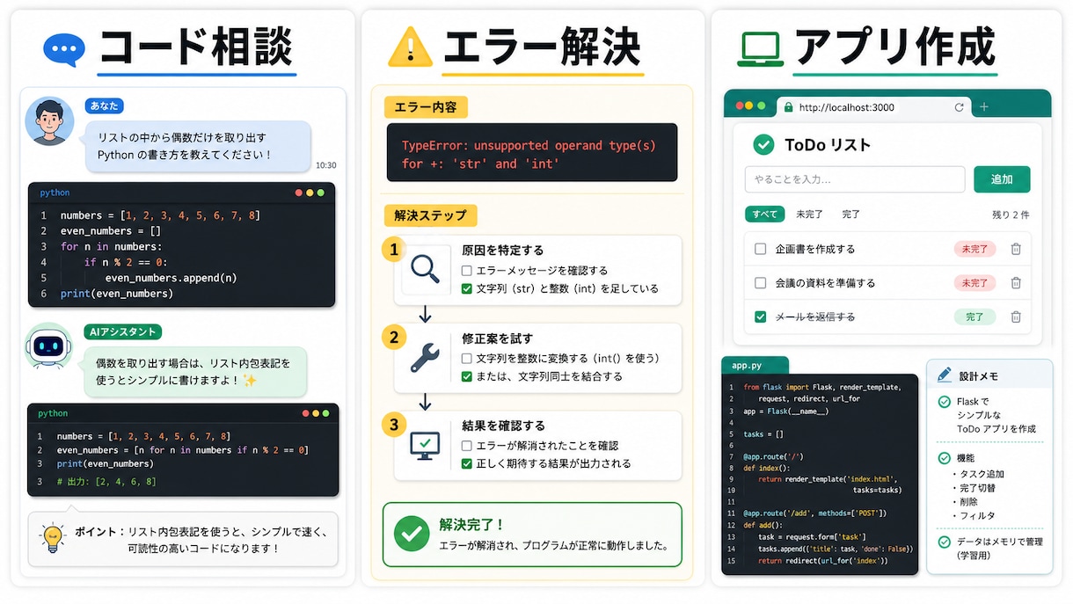Viewport: 1073px width, 604px height.
Task: Click the tasks = [] line in app.py
Action: point(763,433)
